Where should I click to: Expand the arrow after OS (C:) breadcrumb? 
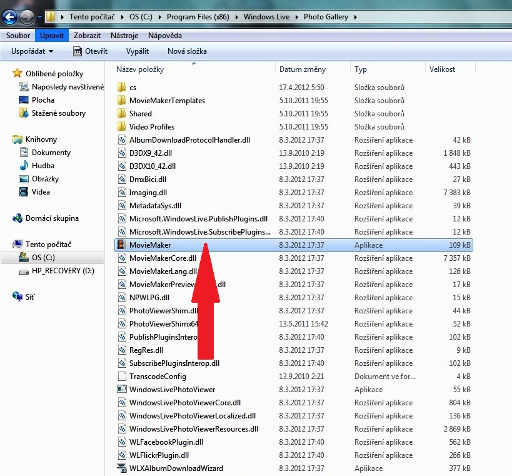(x=159, y=17)
